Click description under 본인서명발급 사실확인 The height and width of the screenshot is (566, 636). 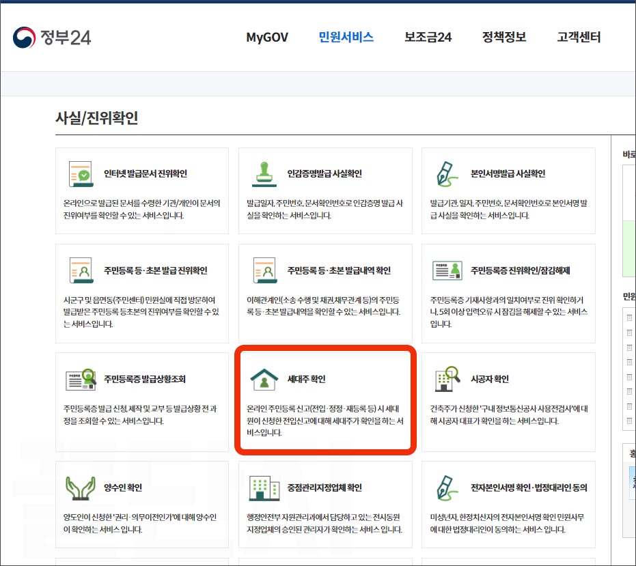(509, 209)
